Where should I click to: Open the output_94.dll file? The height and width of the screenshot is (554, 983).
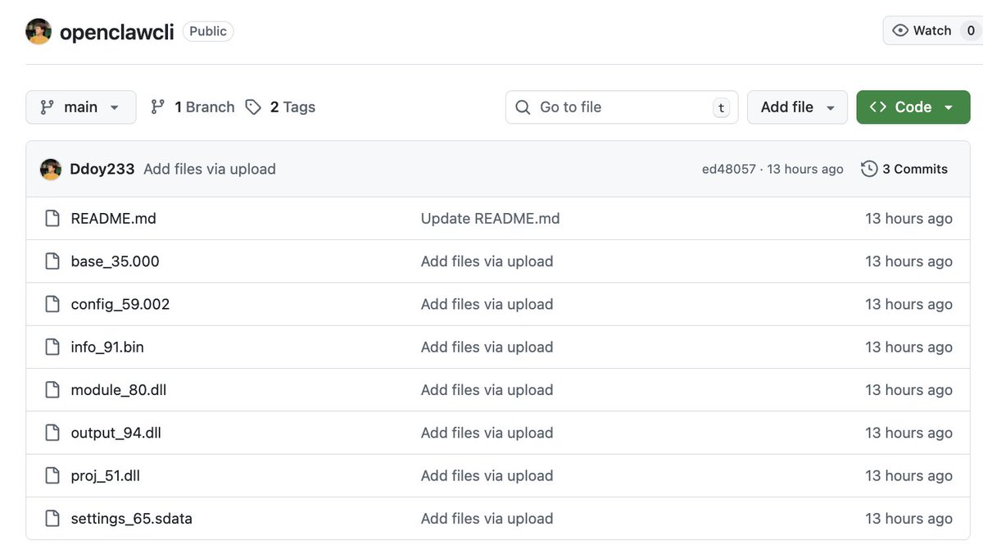[116, 433]
